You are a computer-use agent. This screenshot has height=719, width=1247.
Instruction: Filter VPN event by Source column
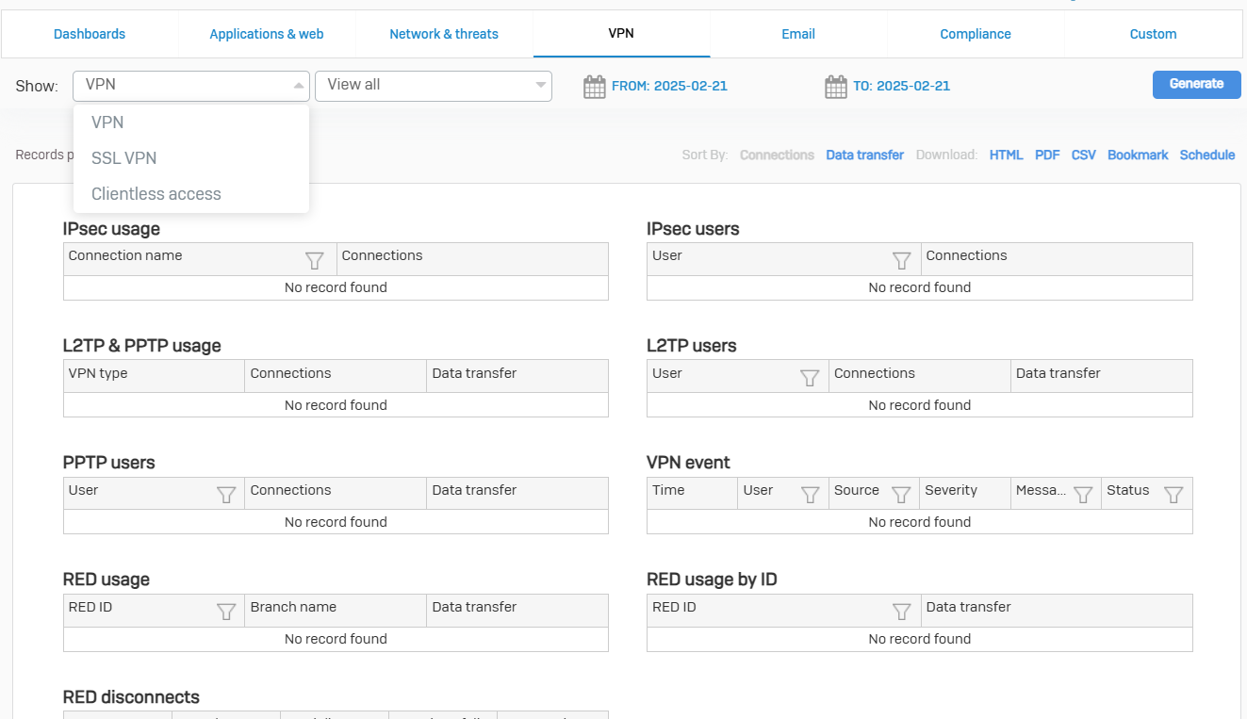tap(901, 495)
